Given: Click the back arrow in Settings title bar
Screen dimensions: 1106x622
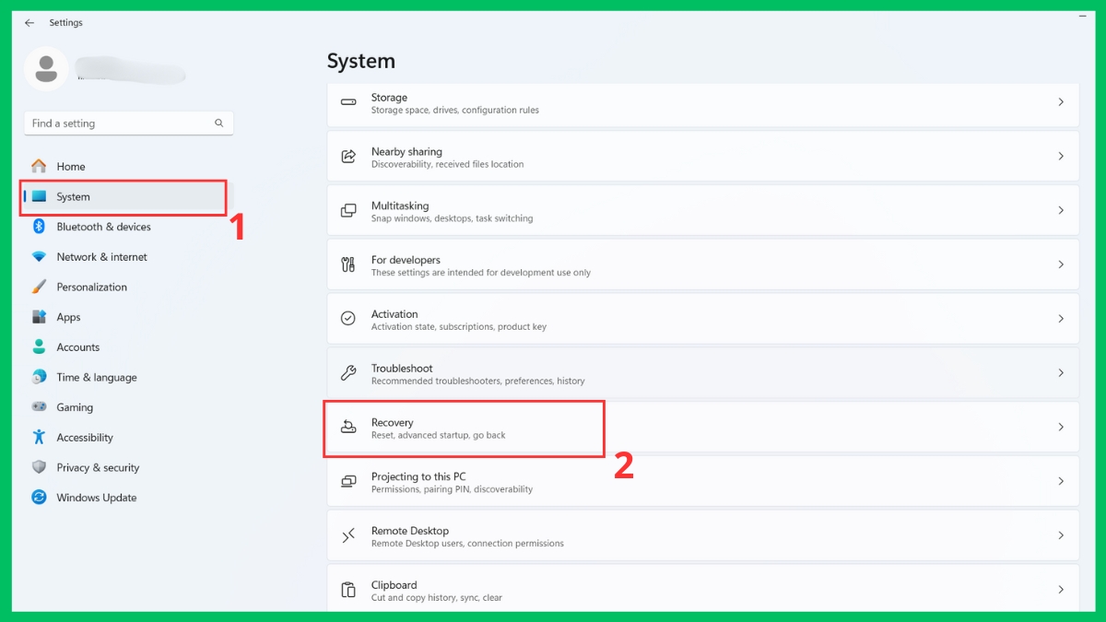Looking at the screenshot, I should pos(29,23).
